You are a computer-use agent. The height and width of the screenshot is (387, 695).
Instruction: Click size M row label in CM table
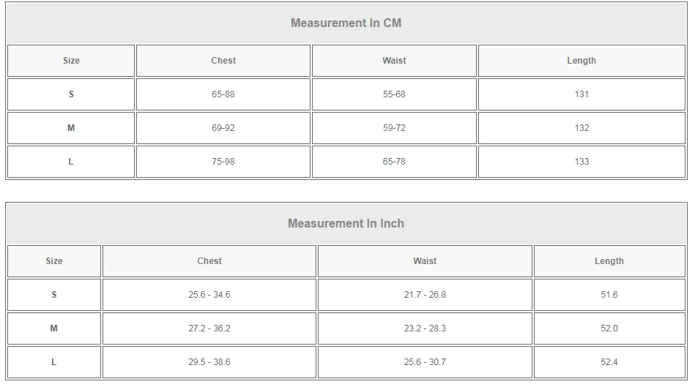pyautogui.click(x=71, y=128)
